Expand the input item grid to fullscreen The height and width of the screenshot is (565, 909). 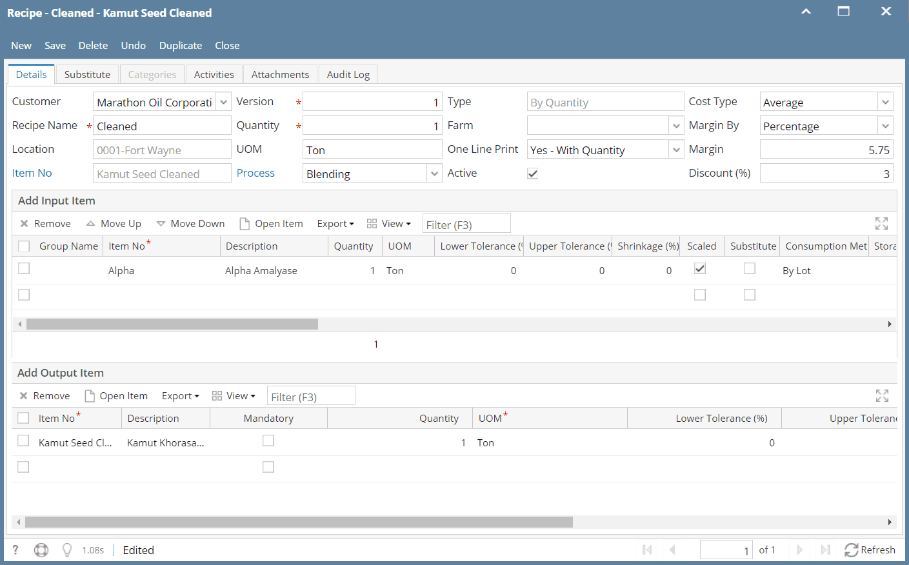(881, 223)
